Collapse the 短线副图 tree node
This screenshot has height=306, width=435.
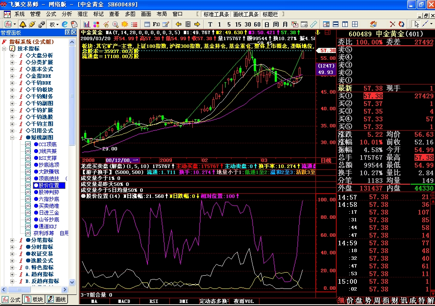point(12,138)
